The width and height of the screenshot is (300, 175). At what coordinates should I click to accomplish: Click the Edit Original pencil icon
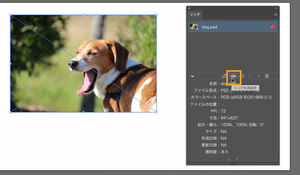coord(258,76)
